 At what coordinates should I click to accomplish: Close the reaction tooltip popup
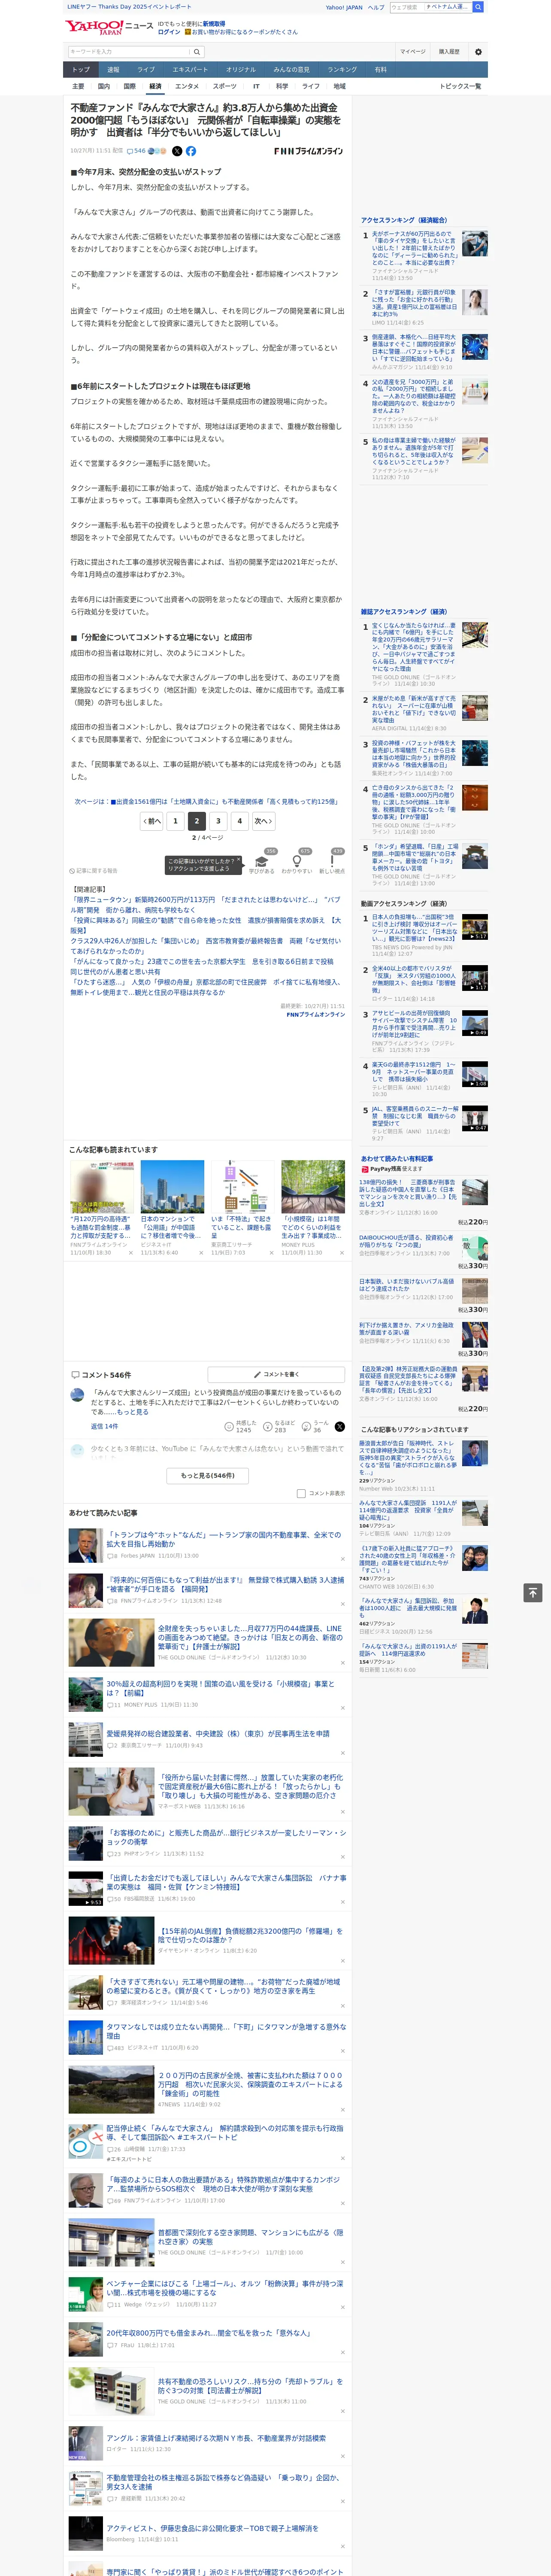[239, 860]
